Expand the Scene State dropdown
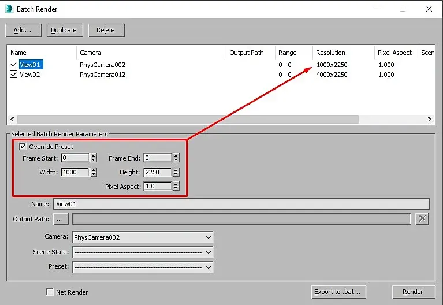Image resolution: width=443 pixels, height=305 pixels. [x=143, y=252]
